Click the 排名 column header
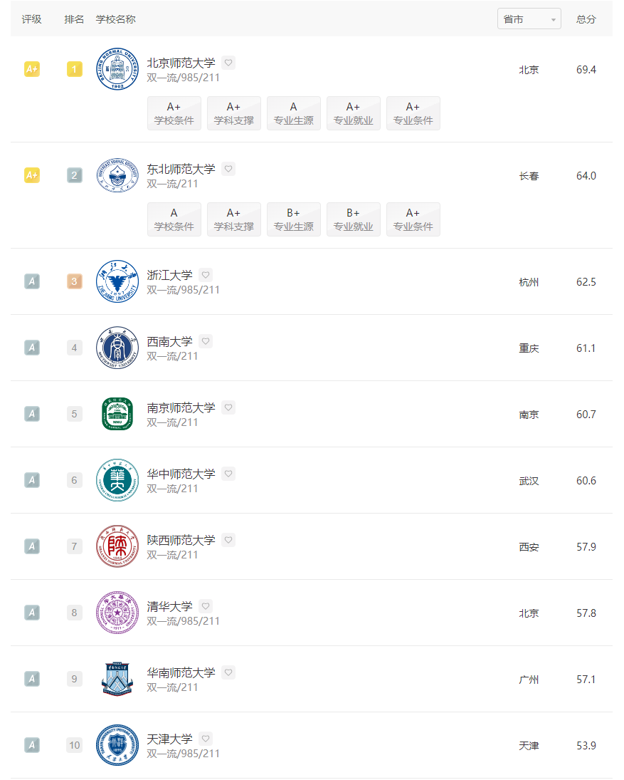Image resolution: width=624 pixels, height=780 pixels. click(x=74, y=19)
